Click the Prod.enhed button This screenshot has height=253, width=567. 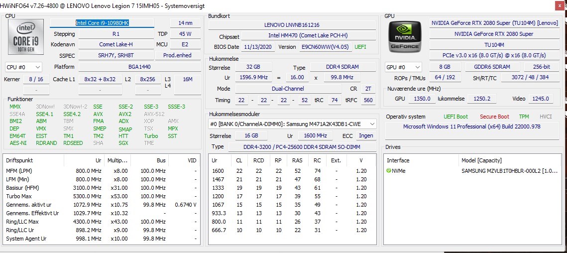click(x=178, y=55)
